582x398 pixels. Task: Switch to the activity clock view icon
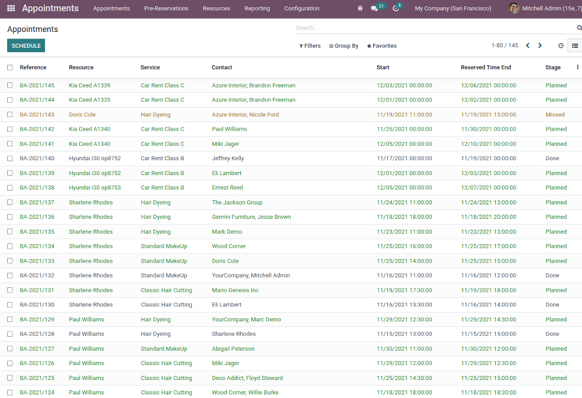[x=561, y=46]
